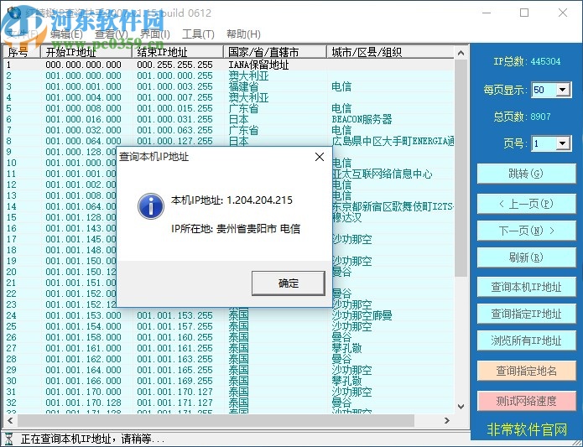Click the 刷新(R) button

(x=526, y=257)
